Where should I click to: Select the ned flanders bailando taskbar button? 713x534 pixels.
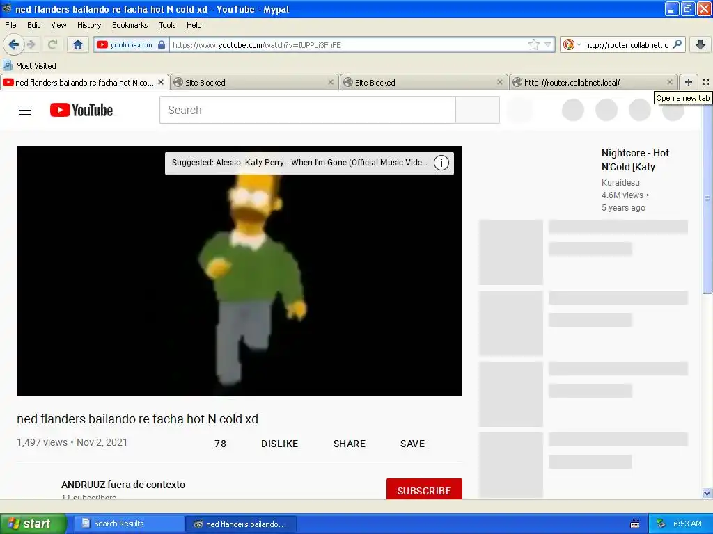point(242,524)
